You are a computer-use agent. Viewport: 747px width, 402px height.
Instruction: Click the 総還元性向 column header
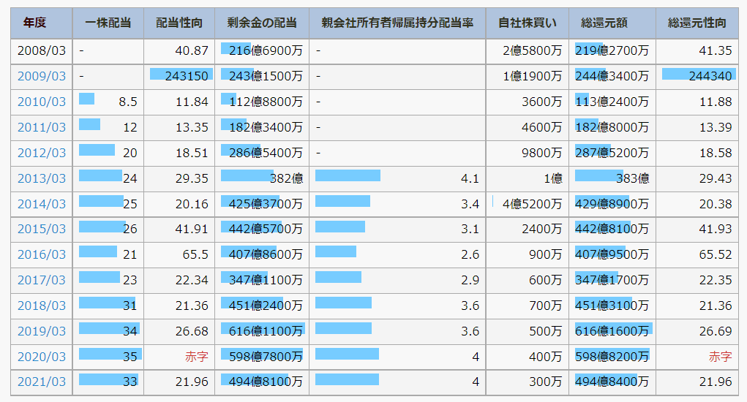[x=697, y=23]
